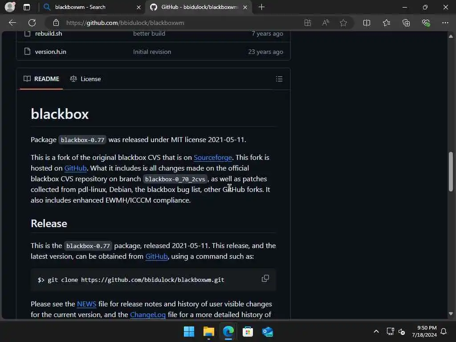Activate Read aloud icon
Image resolution: width=456 pixels, height=342 pixels.
pos(326,23)
